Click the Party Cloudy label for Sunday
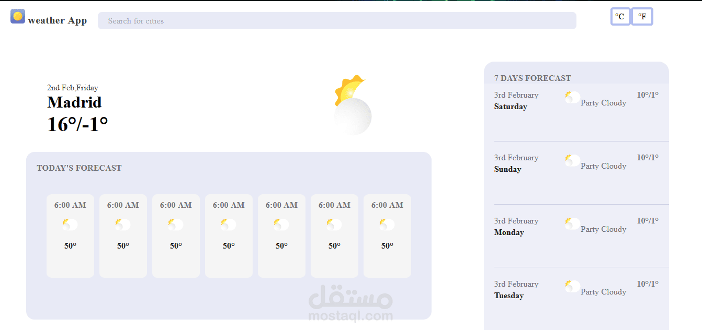This screenshot has width=702, height=330. [x=603, y=166]
